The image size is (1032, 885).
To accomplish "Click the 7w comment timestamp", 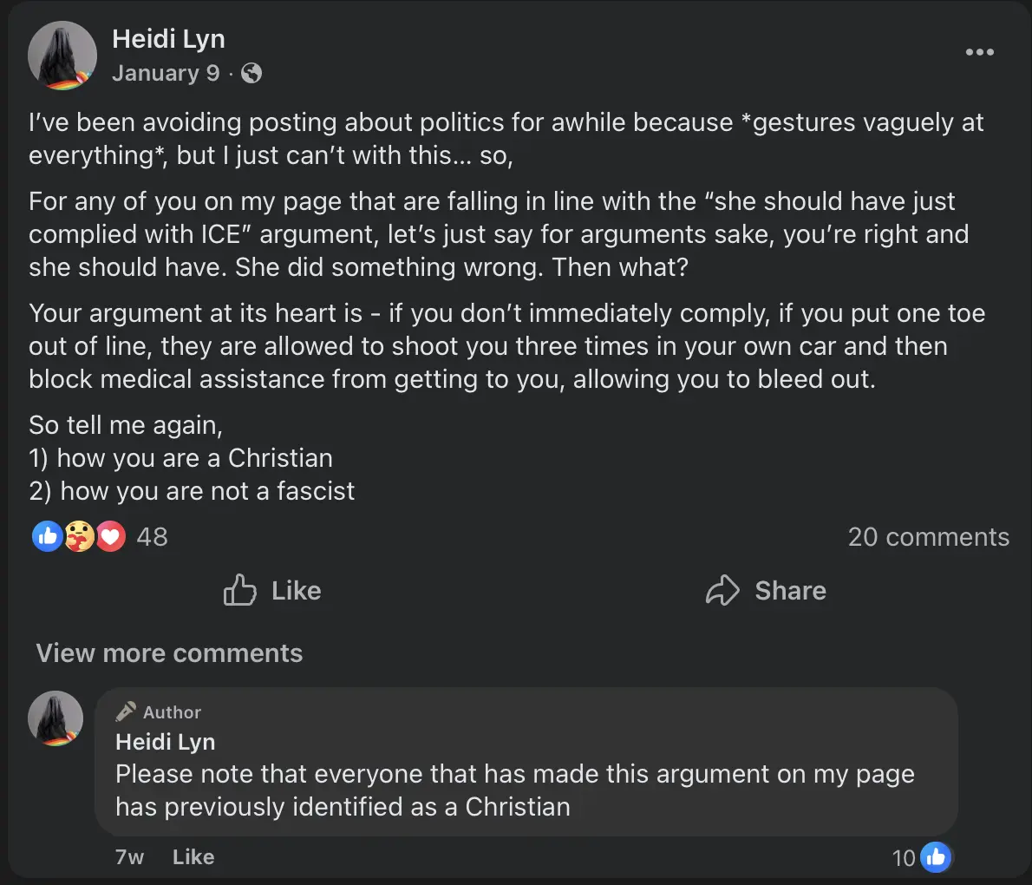I will [129, 857].
